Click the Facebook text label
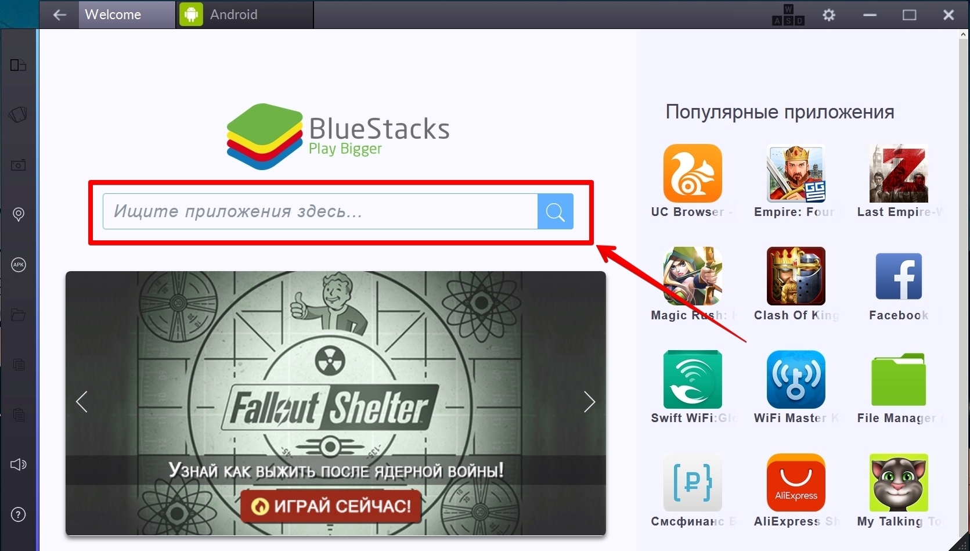 [899, 315]
